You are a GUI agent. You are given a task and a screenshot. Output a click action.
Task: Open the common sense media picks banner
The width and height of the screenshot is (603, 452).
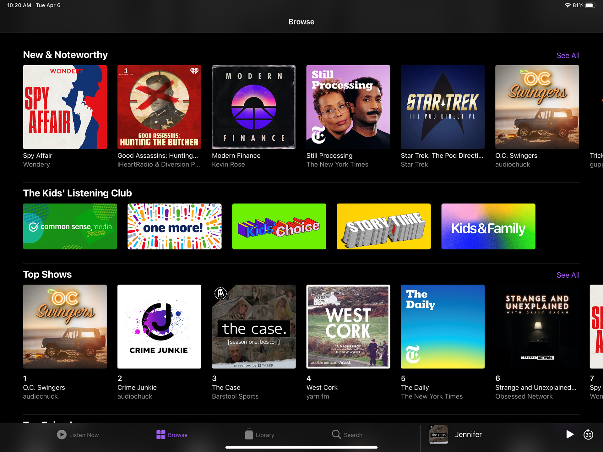click(70, 226)
